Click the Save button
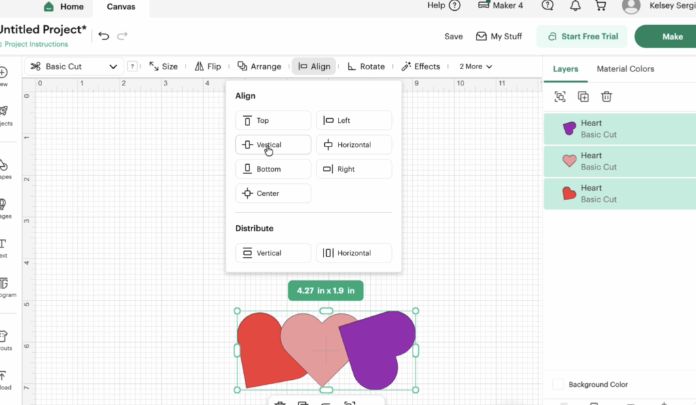 pyautogui.click(x=453, y=37)
